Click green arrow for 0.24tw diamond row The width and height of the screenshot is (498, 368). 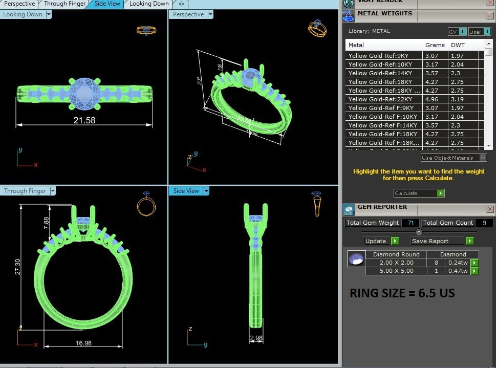pos(474,263)
